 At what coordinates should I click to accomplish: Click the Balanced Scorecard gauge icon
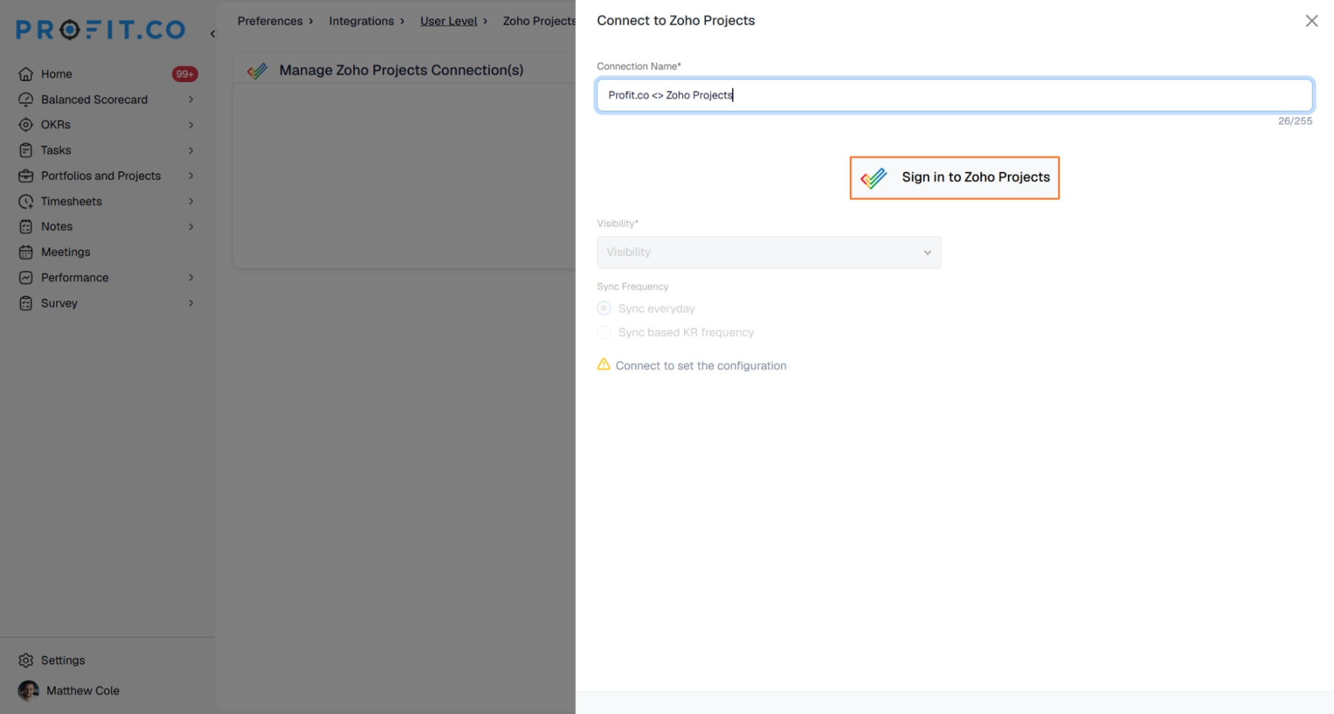pos(25,99)
